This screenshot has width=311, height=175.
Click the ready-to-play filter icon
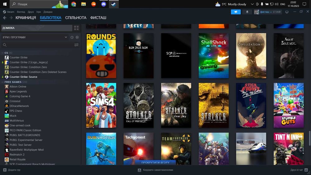[77, 37]
